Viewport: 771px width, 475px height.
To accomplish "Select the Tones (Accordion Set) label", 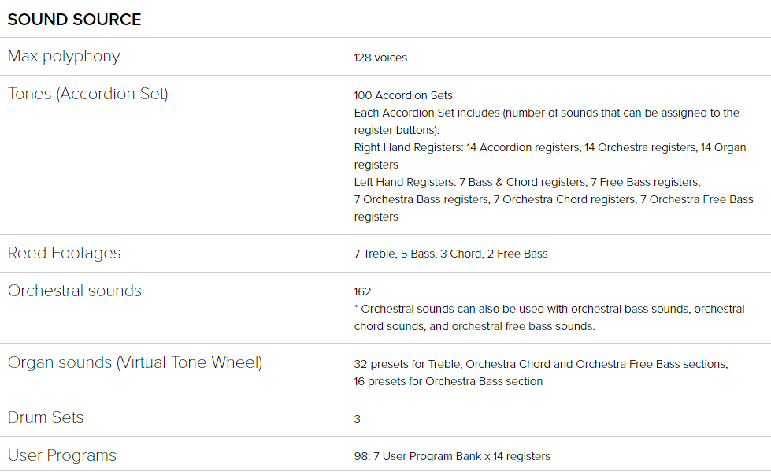I will 88,94.
